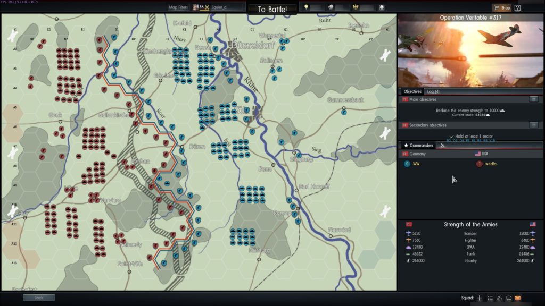This screenshot has width=545, height=306.
Task: Open the chat bubble icon
Action: [508, 298]
